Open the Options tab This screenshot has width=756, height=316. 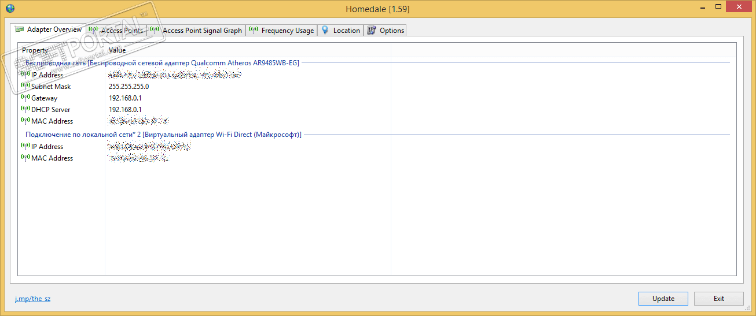pyautogui.click(x=385, y=30)
